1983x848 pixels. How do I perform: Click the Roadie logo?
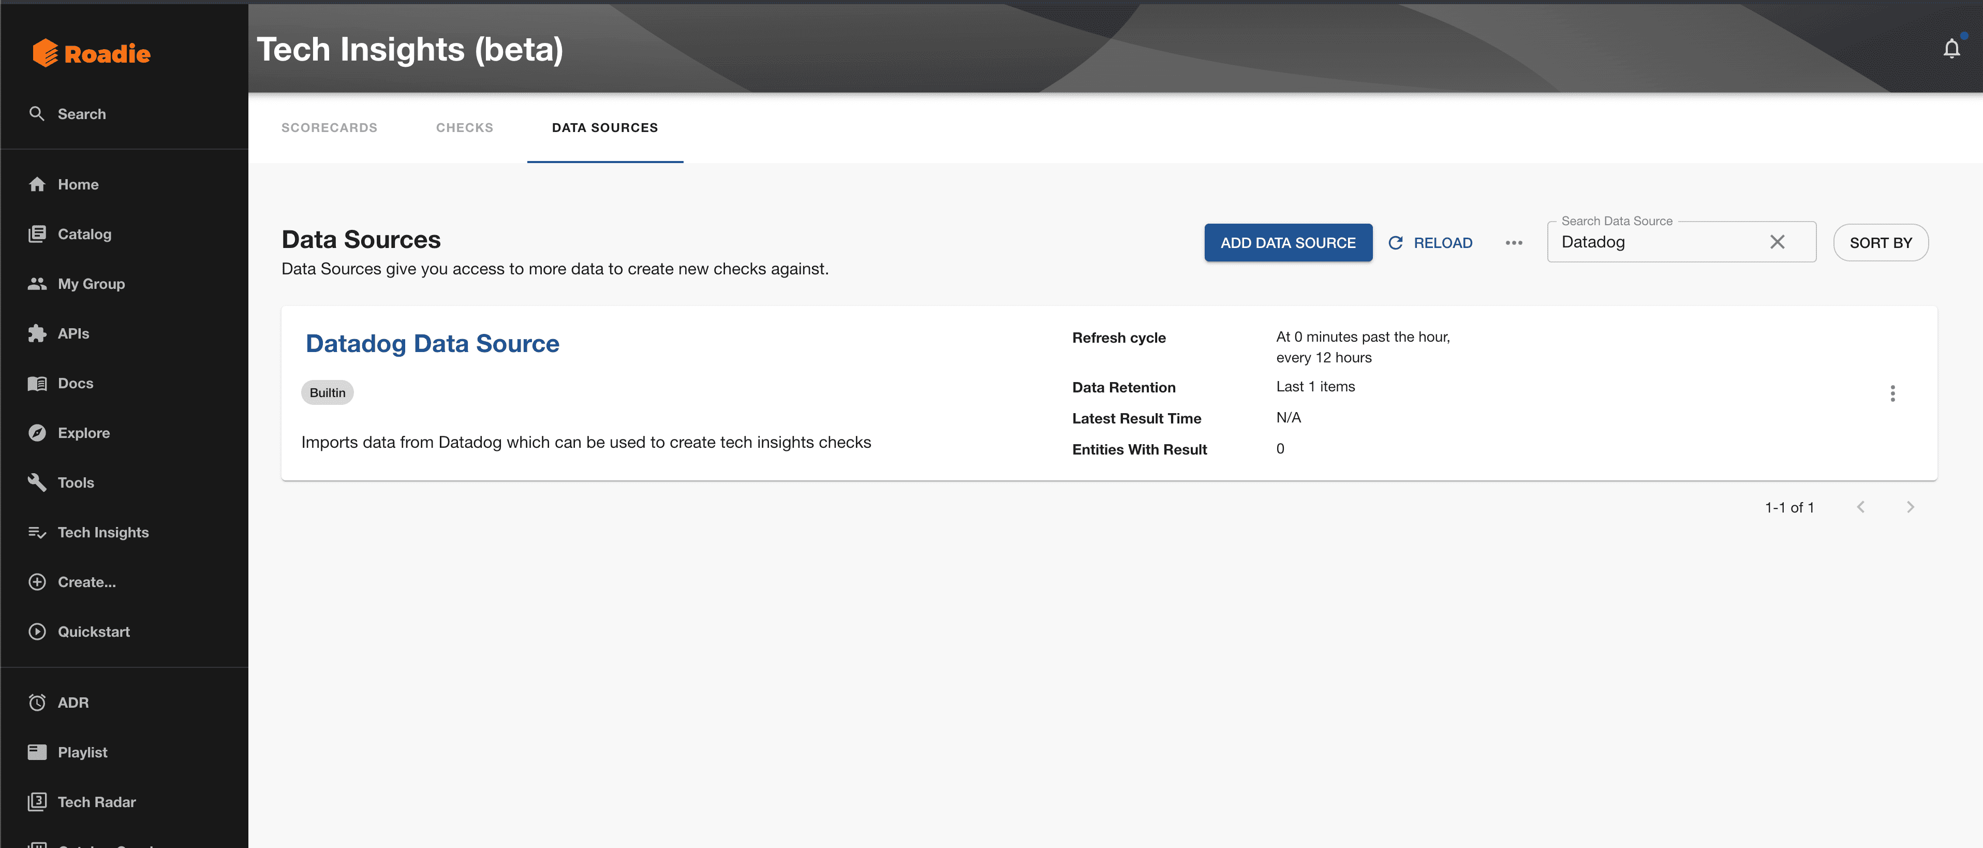[x=91, y=53]
